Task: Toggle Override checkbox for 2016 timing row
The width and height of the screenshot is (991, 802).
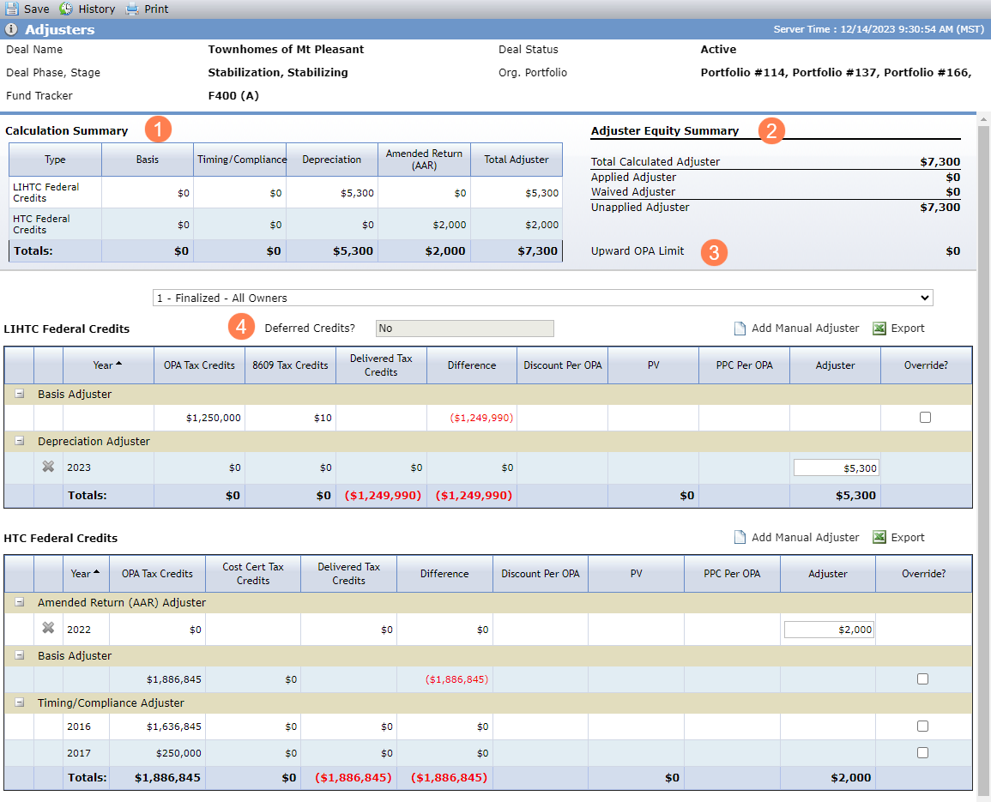Action: coord(922,727)
